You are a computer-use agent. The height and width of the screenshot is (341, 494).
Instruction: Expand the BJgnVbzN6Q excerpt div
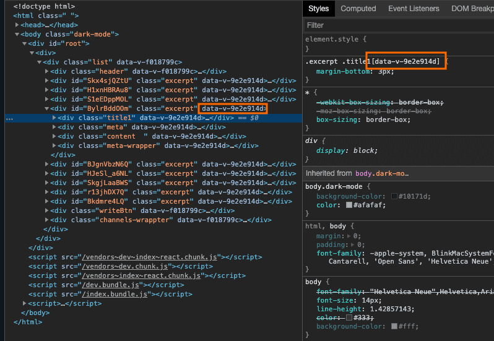(x=46, y=164)
